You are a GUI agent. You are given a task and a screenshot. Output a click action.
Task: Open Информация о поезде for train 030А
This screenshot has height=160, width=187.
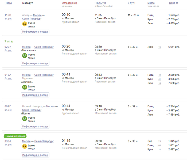tap(35, 155)
